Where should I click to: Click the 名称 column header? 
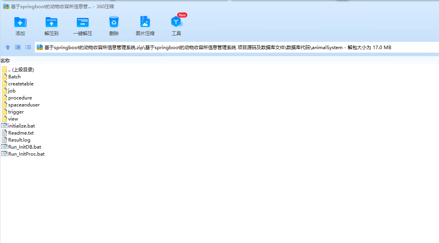click(x=5, y=61)
